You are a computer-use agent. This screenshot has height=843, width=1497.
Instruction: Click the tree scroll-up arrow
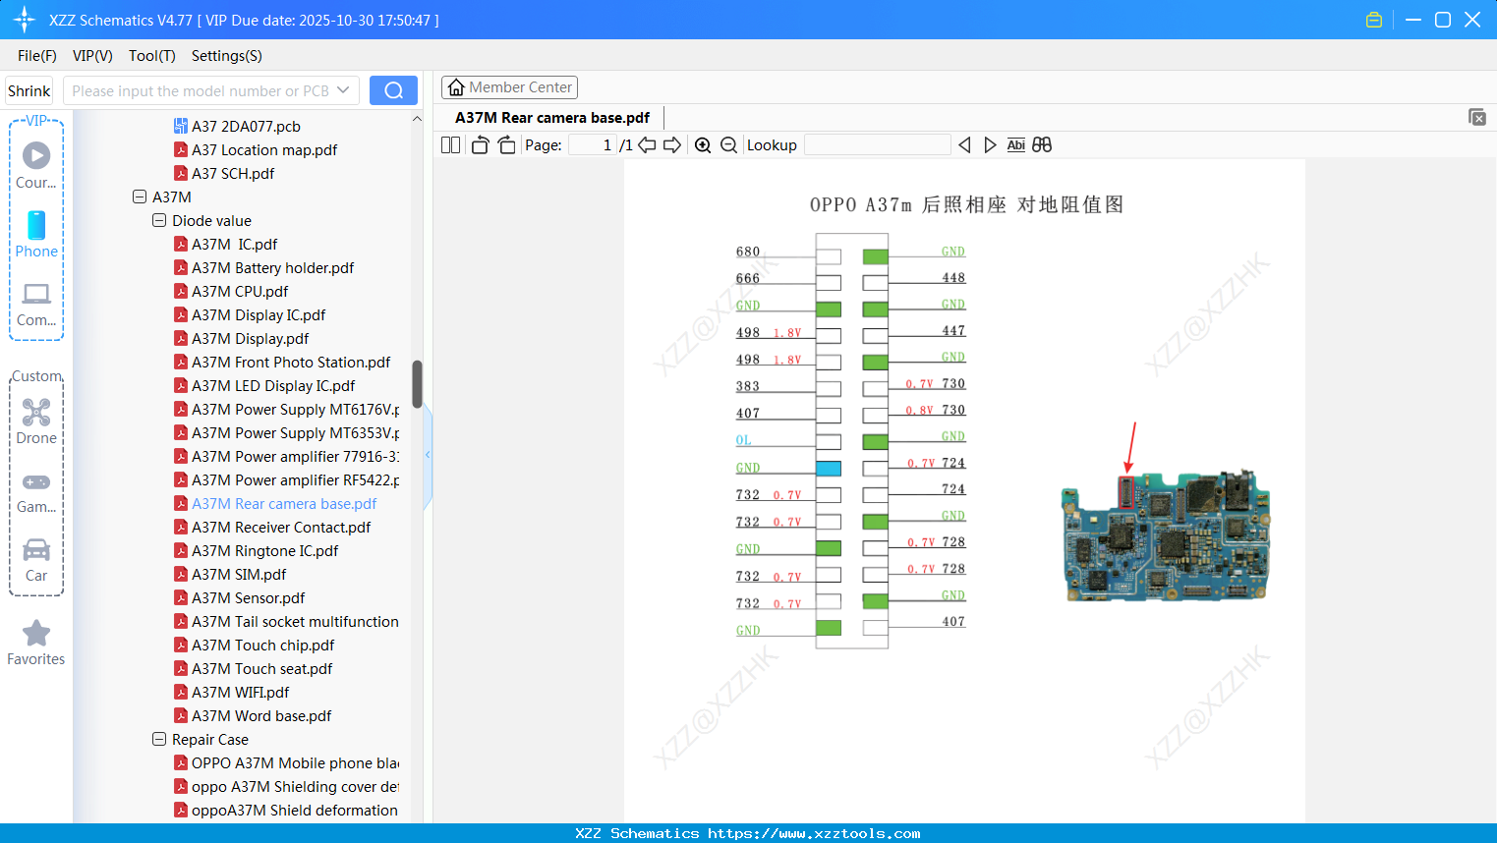[417, 119]
